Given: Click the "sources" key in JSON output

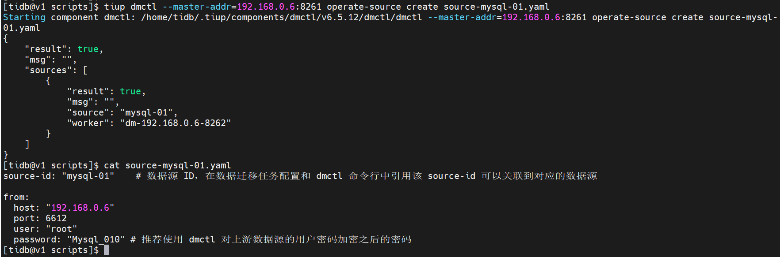Looking at the screenshot, I should (48, 70).
